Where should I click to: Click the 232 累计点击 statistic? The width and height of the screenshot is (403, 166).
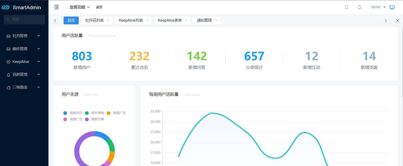139,60
